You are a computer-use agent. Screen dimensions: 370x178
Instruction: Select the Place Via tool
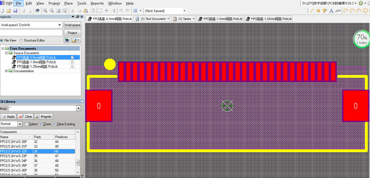325,11
